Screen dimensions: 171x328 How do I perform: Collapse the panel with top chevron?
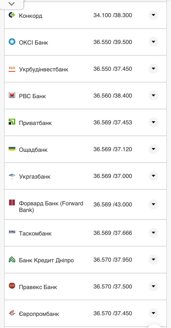click(x=12, y=4)
